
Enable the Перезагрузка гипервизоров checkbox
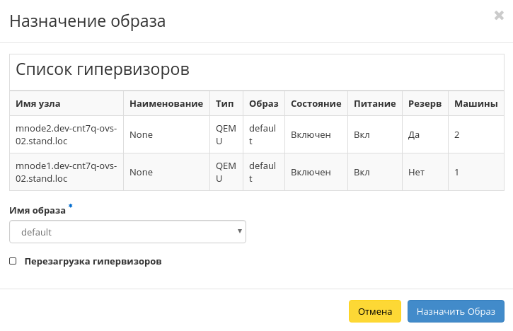(x=13, y=261)
